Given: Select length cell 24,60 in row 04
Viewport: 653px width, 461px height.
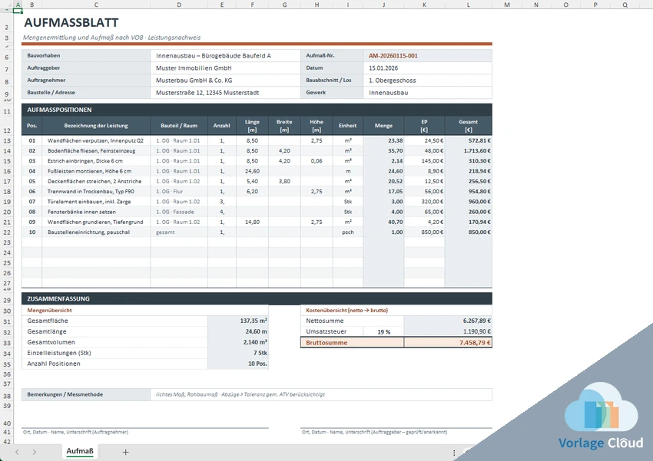Looking at the screenshot, I should [x=253, y=171].
